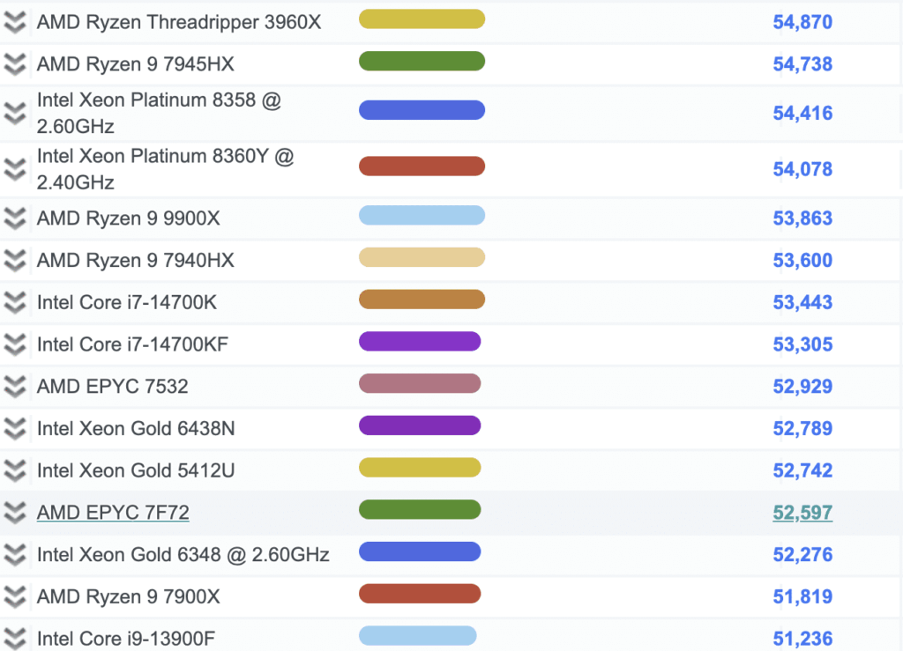The image size is (903, 651).
Task: Click the double-chevron icon beside Intel Core i9-13900F
Action: [x=15, y=638]
